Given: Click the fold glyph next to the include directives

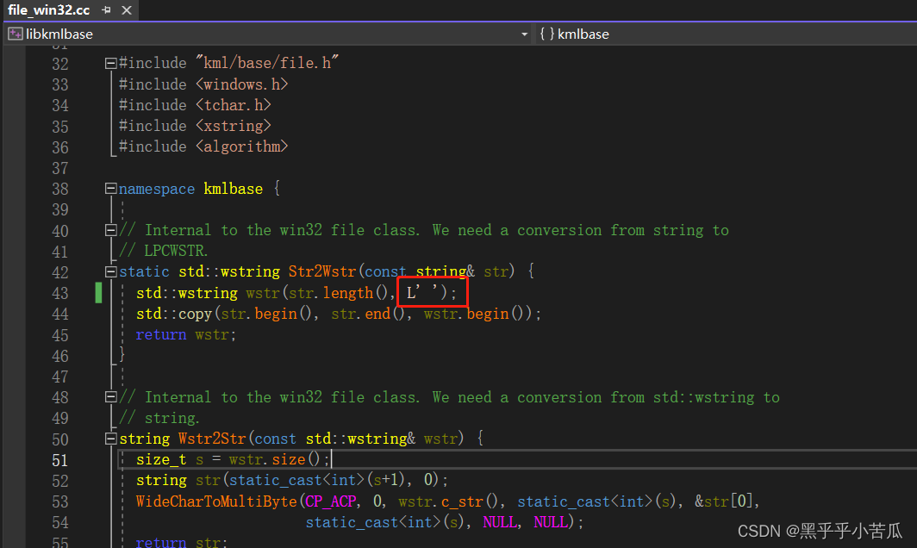Looking at the screenshot, I should tap(110, 62).
